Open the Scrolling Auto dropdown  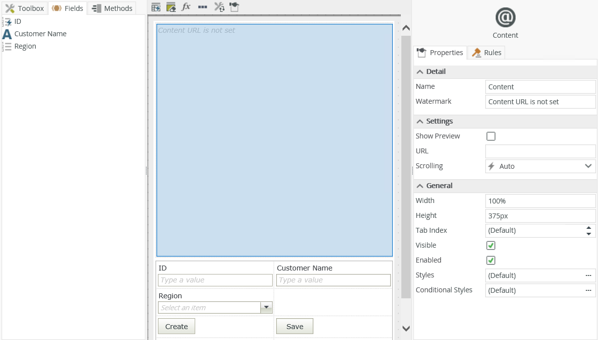pyautogui.click(x=540, y=166)
